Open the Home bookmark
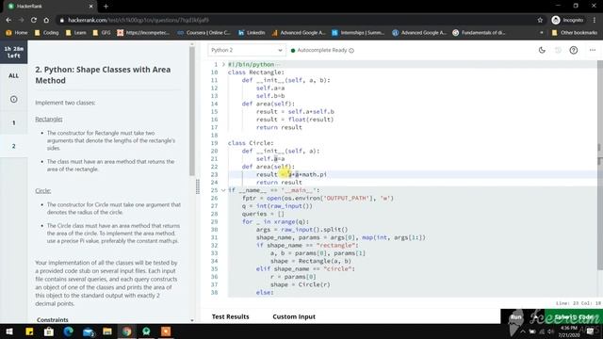This screenshot has height=339, width=603. pyautogui.click(x=17, y=33)
